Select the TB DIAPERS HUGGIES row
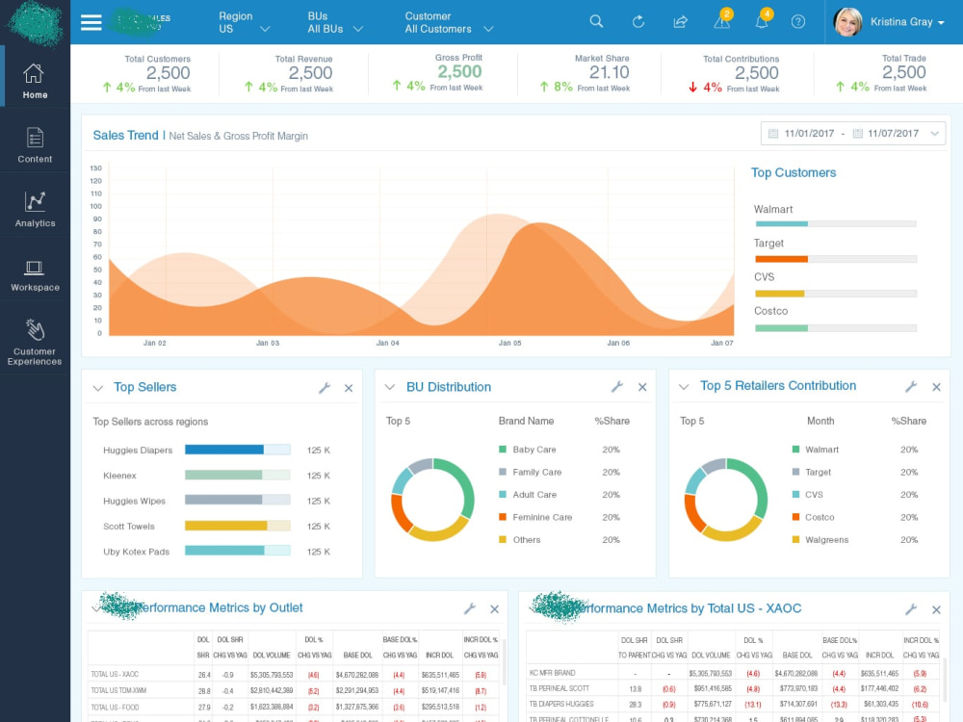 734,705
